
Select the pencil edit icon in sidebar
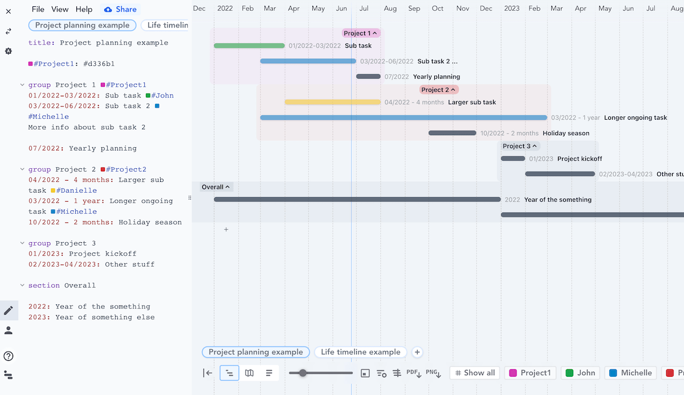[9, 311]
